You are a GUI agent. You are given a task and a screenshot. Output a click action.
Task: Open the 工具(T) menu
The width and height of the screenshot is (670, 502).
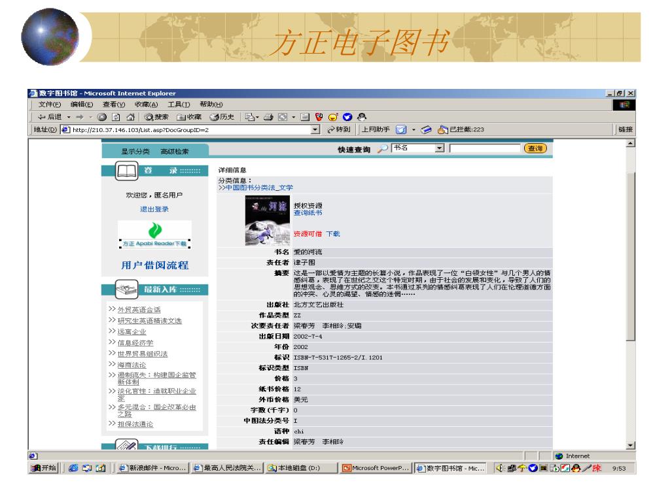point(179,104)
